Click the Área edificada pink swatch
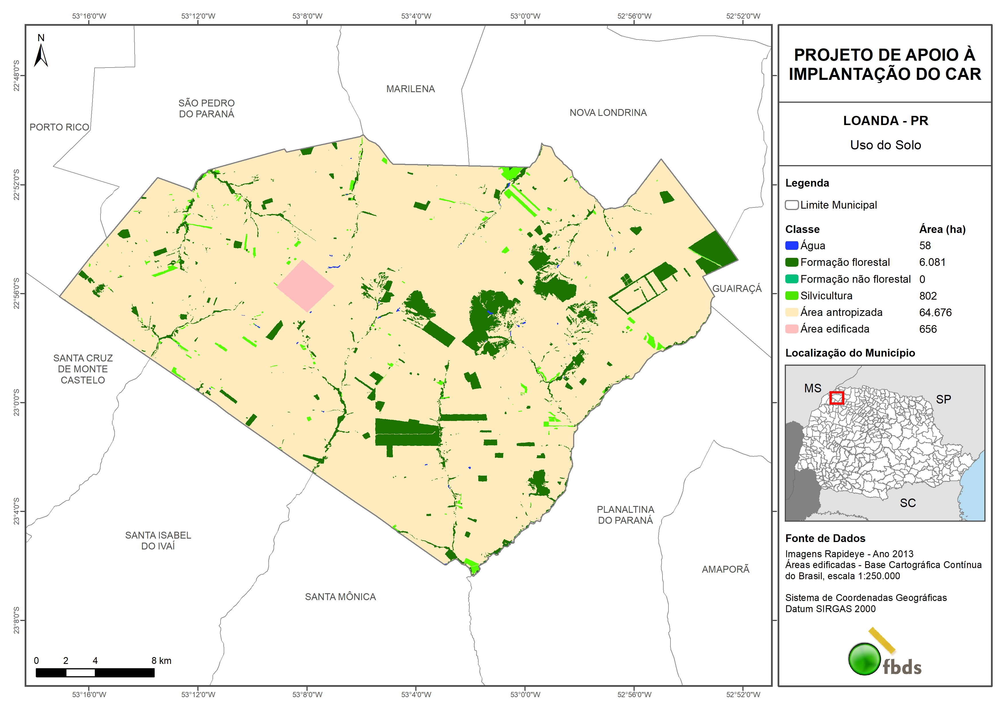Screen dimensions: 1005x710 pyautogui.click(x=791, y=329)
